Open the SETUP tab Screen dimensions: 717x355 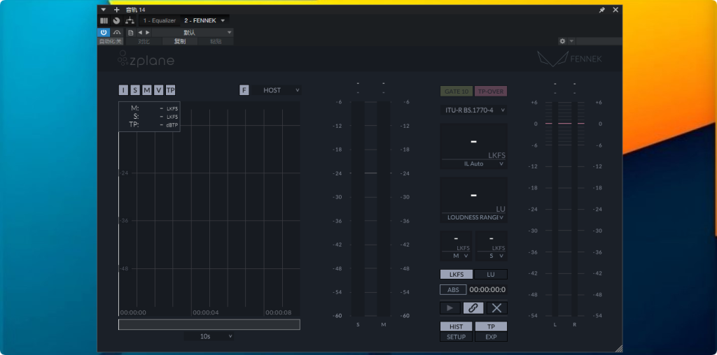tap(457, 337)
